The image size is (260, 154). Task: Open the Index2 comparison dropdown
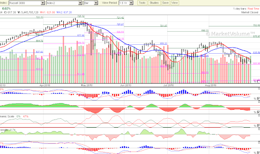coord(64,3)
